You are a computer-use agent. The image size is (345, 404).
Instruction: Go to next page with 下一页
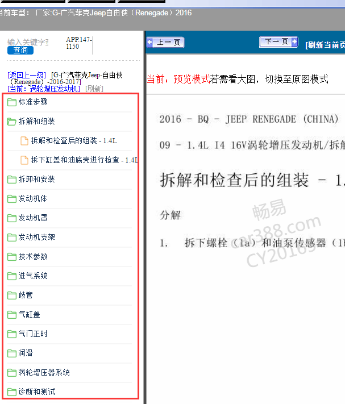tap(279, 41)
